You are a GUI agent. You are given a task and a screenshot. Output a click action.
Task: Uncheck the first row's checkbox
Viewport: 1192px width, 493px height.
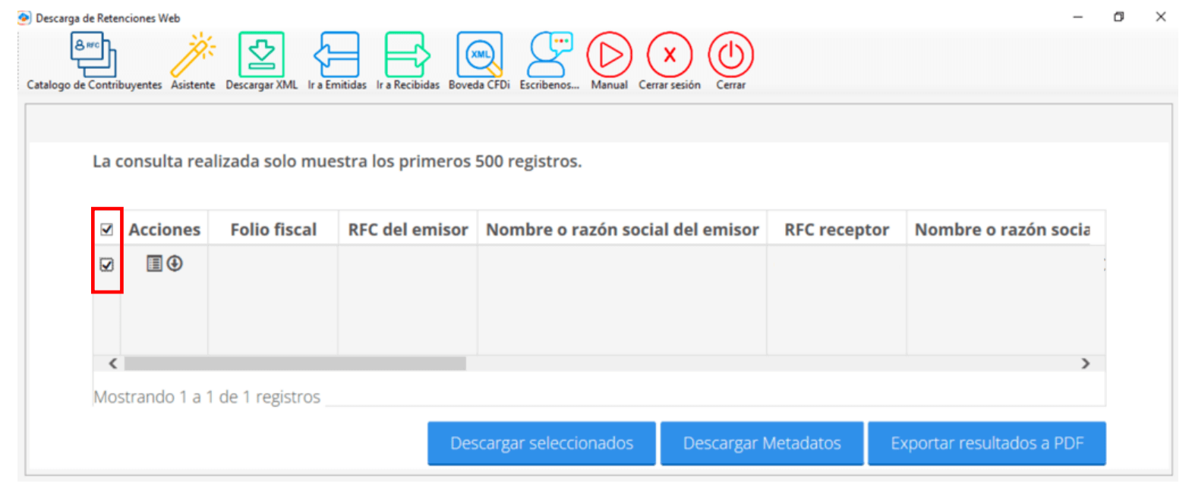[x=106, y=265]
